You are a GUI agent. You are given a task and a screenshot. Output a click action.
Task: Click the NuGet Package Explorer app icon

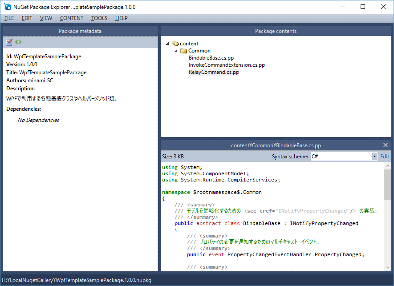pyautogui.click(x=8, y=7)
